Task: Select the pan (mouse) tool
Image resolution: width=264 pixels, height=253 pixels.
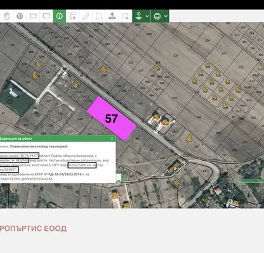Action: [6, 16]
